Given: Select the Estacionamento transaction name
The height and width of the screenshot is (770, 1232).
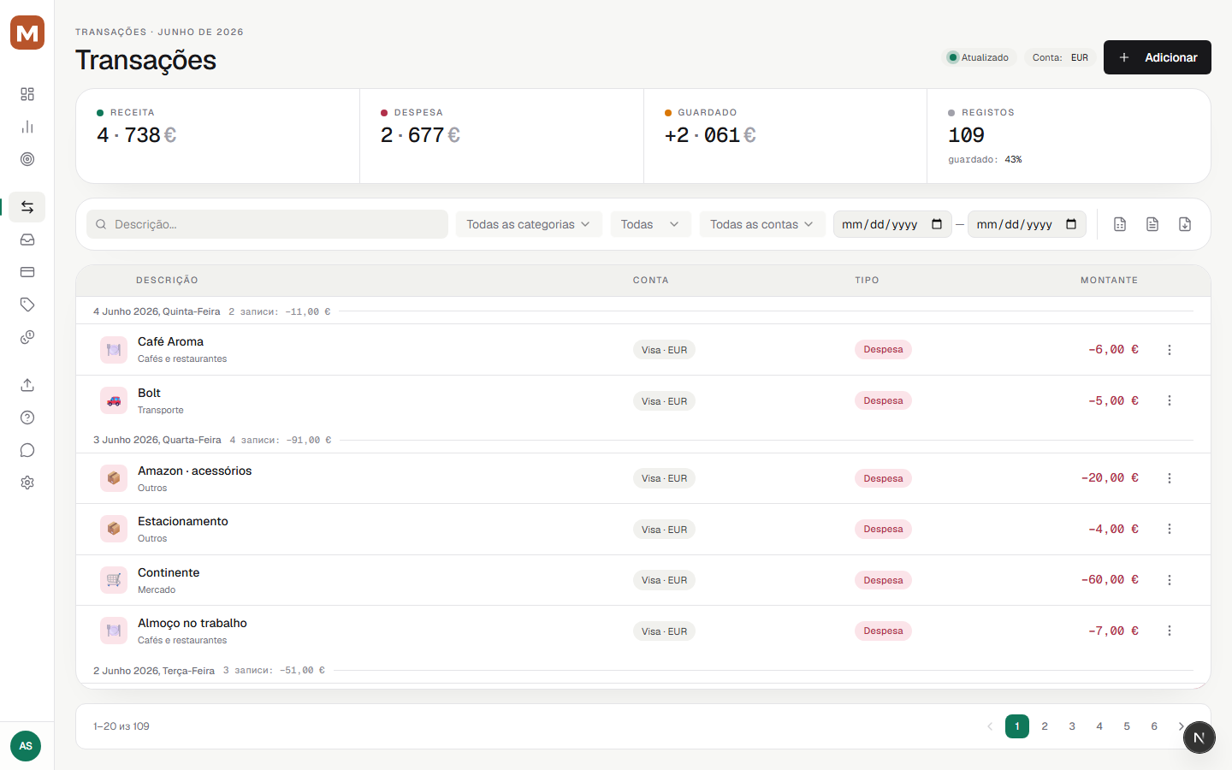Looking at the screenshot, I should pyautogui.click(x=183, y=521).
